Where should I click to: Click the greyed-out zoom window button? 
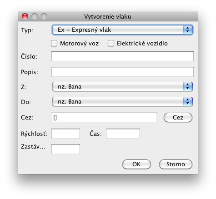pyautogui.click(x=44, y=16)
